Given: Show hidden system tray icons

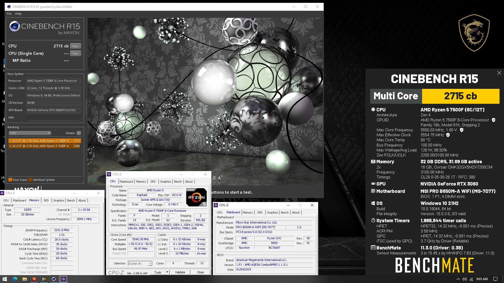Looking at the screenshot, I should click(458, 279).
